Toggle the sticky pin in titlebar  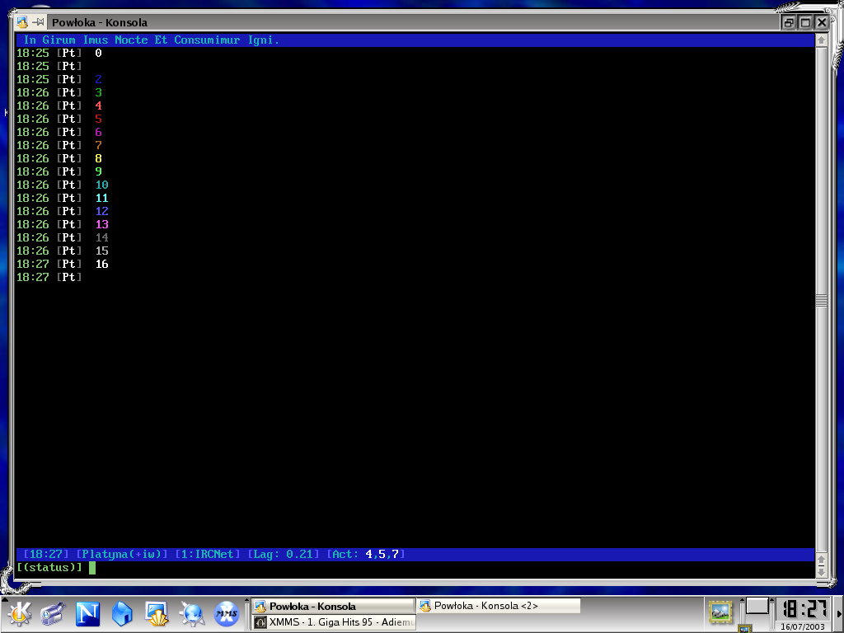click(x=38, y=22)
